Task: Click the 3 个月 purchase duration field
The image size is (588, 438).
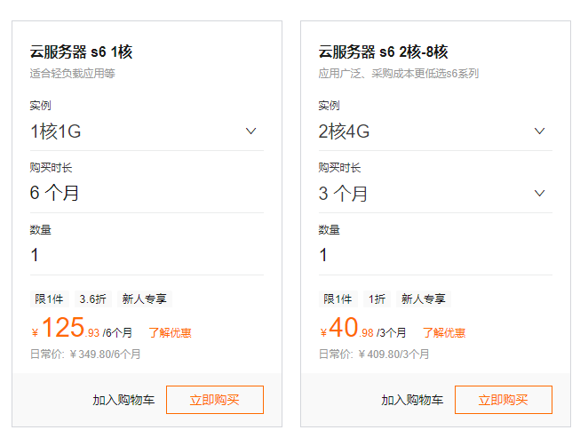Action: (x=422, y=193)
